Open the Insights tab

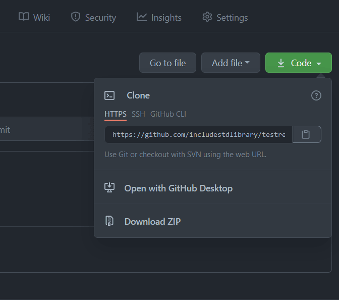click(x=159, y=17)
